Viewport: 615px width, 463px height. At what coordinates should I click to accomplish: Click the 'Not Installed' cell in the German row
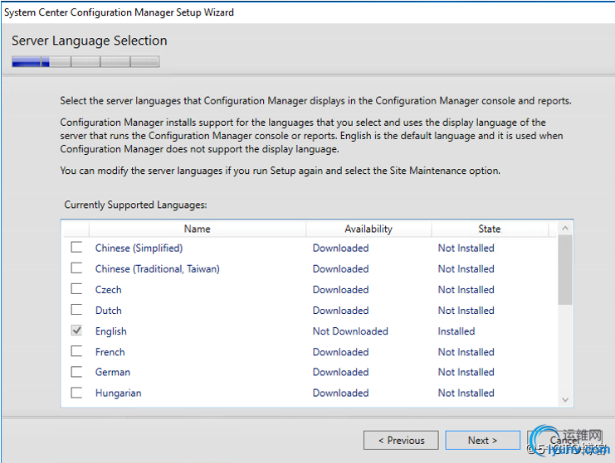tap(466, 372)
